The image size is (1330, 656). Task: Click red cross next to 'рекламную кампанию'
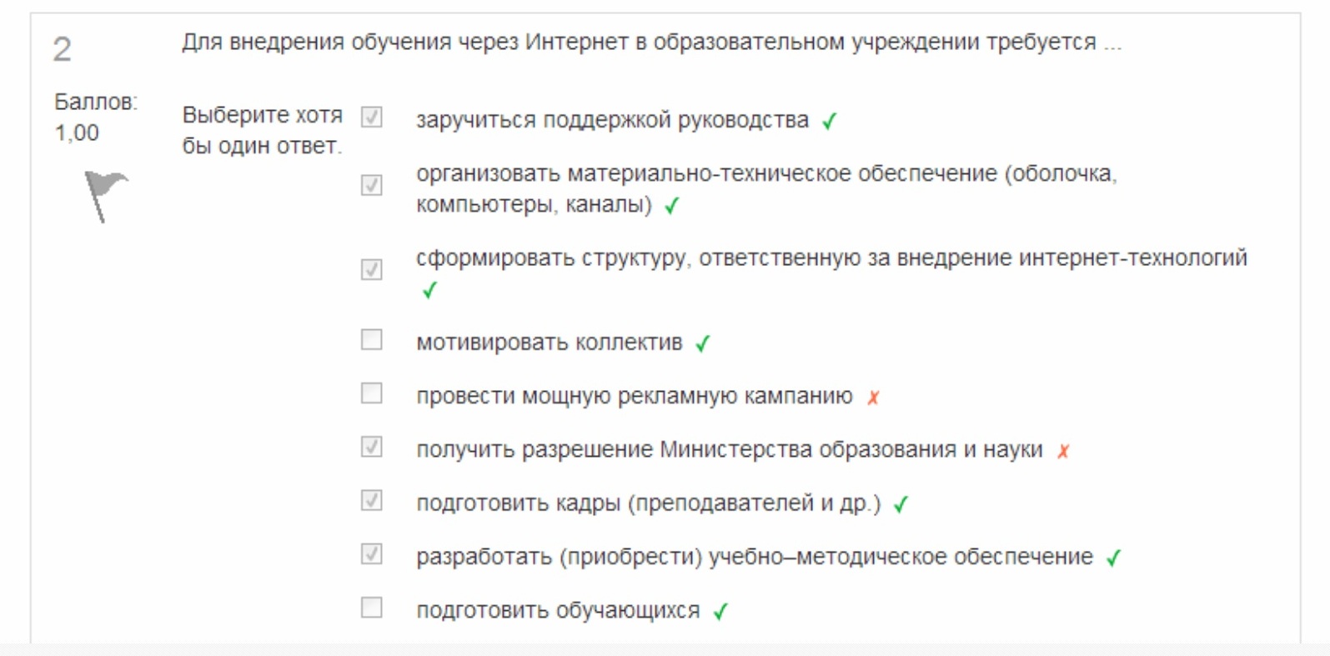click(873, 398)
